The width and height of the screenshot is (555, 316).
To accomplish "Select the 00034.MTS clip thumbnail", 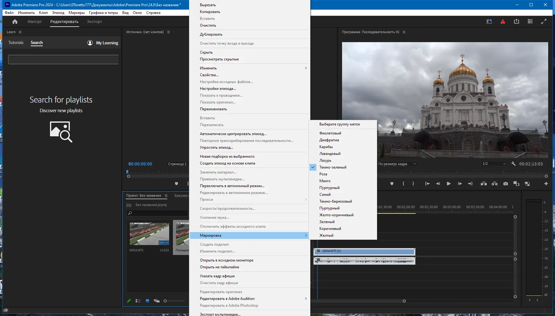I will click(149, 234).
